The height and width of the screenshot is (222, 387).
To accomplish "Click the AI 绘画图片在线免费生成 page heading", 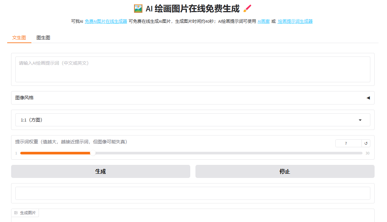I will pyautogui.click(x=193, y=8).
